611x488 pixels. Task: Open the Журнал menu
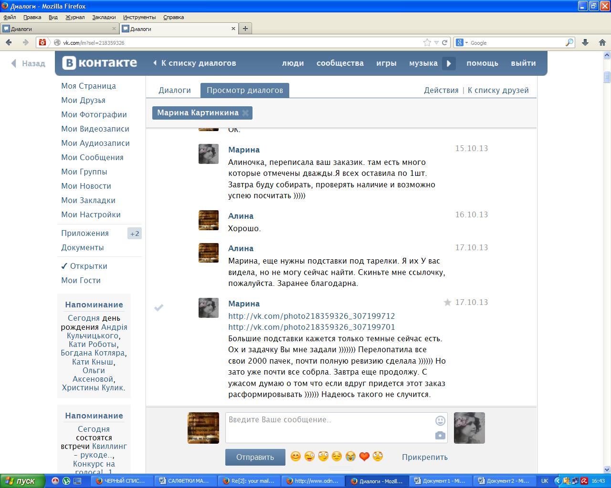75,17
